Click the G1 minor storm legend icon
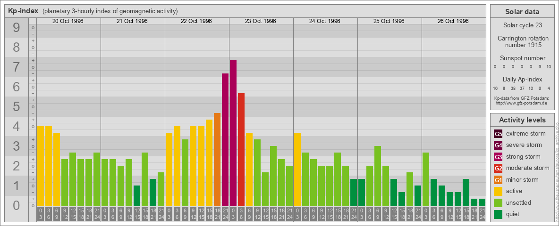The height and width of the screenshot is (226, 559). point(499,180)
